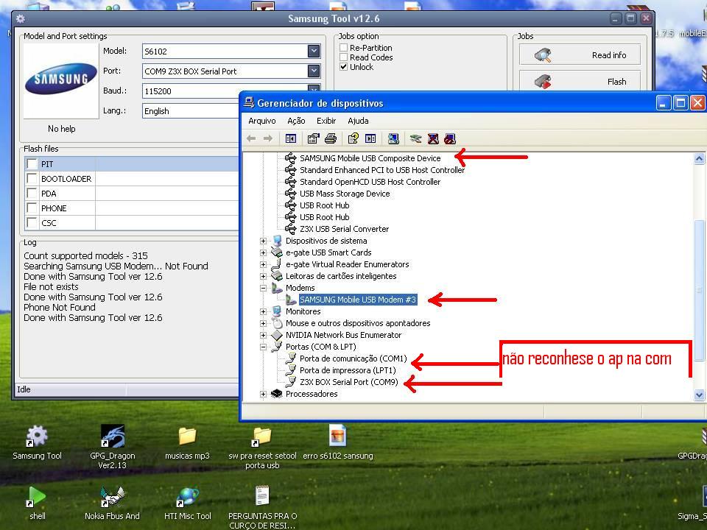
Task: Select SAMSUNG Mobile USB Modem #3
Action: tap(358, 300)
